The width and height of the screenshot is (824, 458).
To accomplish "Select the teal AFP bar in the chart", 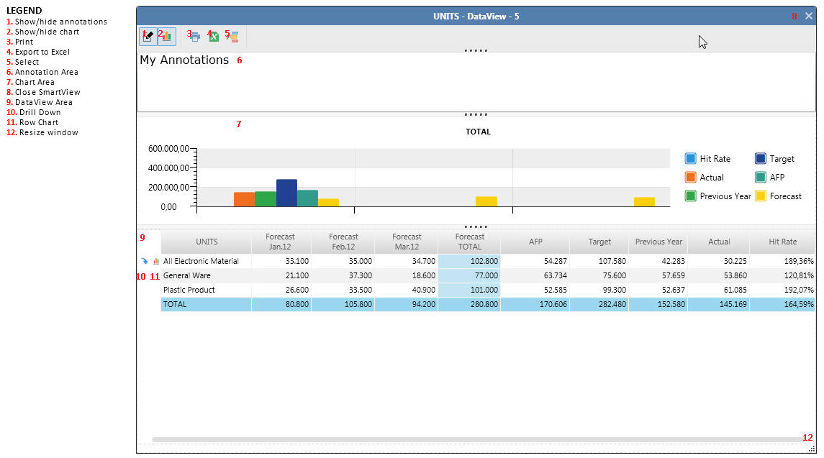I will click(x=307, y=198).
